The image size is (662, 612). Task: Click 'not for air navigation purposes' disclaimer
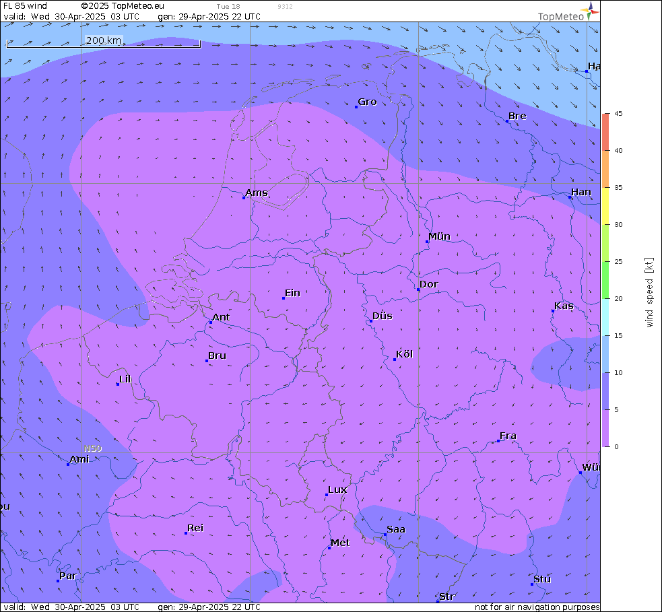pyautogui.click(x=537, y=607)
